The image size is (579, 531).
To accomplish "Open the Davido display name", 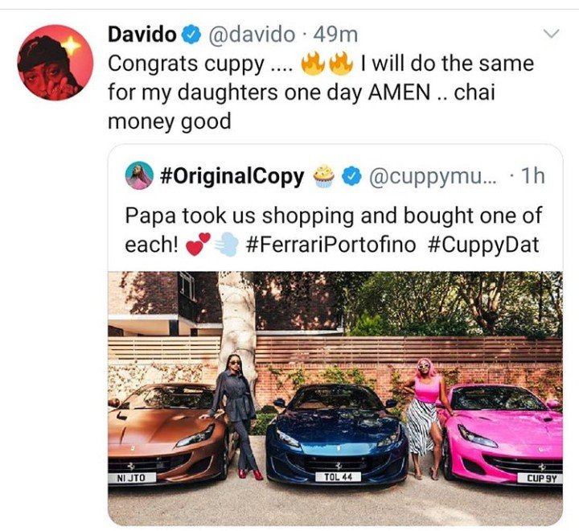I will [142, 35].
